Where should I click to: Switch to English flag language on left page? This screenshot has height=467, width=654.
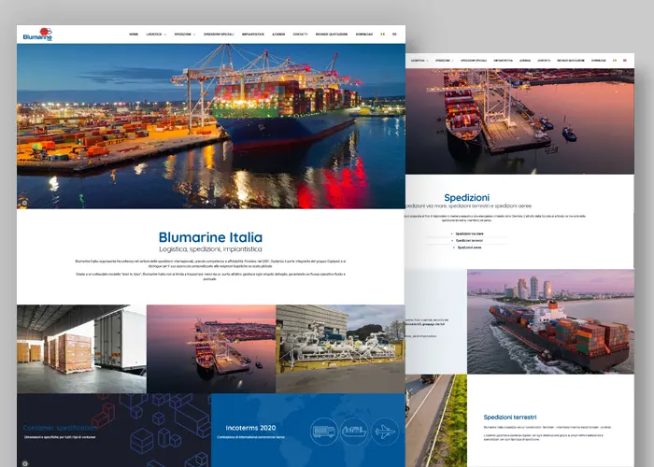394,35
